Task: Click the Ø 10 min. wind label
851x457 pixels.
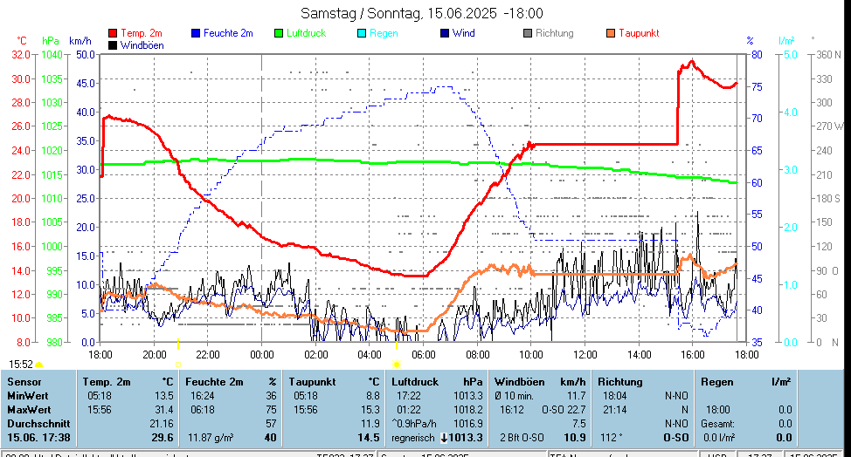Action: tap(514, 396)
